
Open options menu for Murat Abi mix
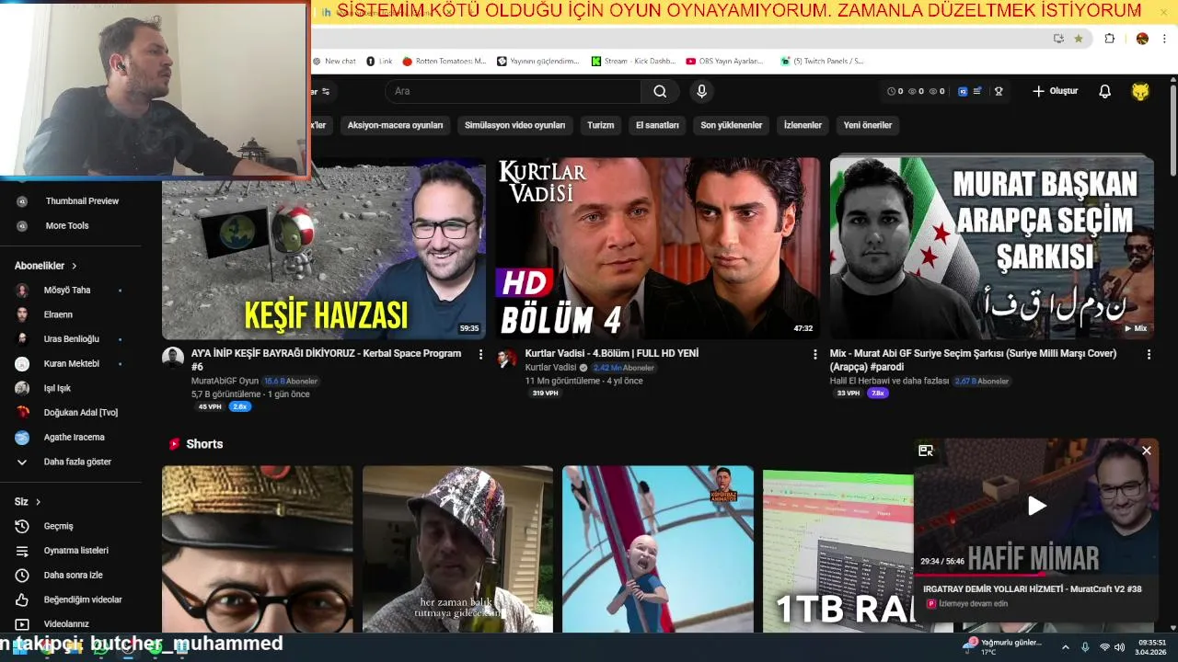1149,354
